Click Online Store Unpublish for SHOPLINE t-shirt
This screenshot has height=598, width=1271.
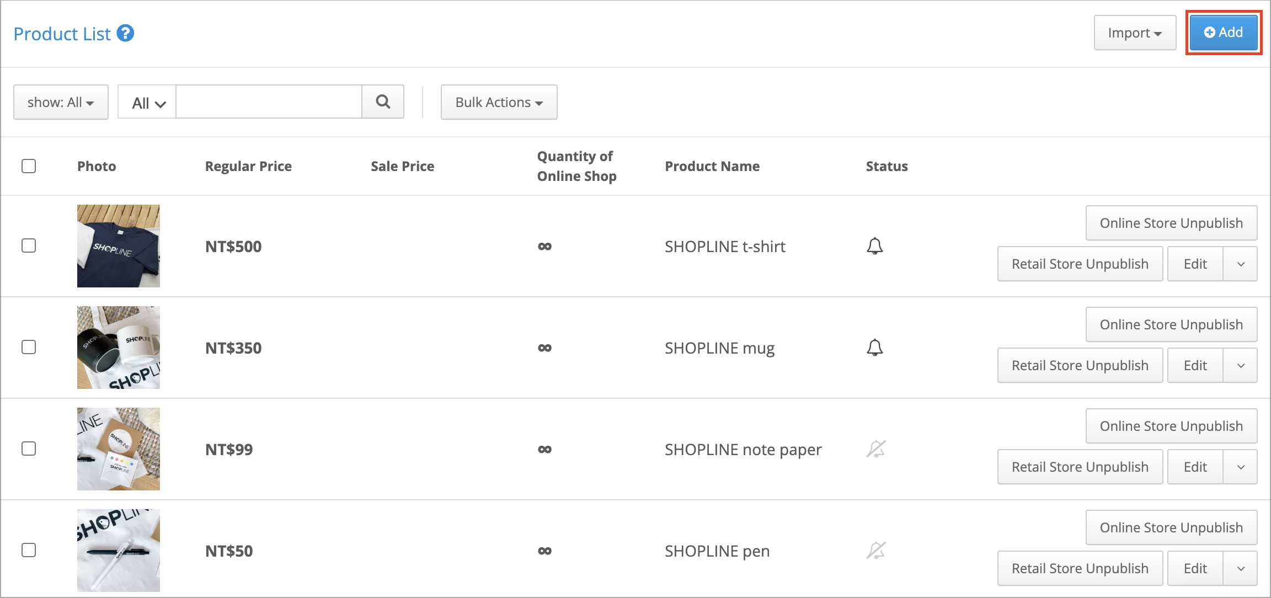point(1171,223)
